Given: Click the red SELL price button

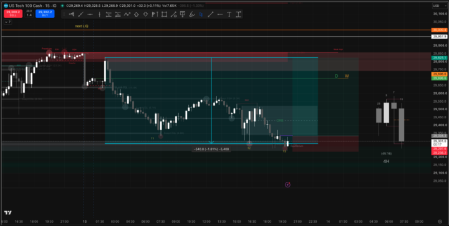Looking at the screenshot, I should point(13,14).
